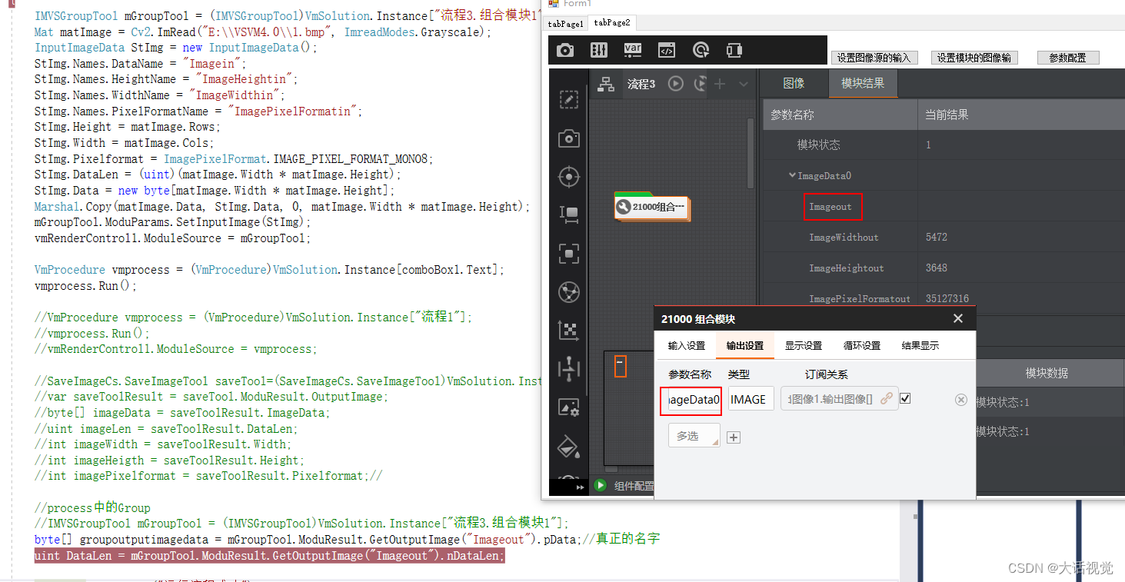Image resolution: width=1125 pixels, height=582 pixels.
Task: Select the recognition frame tool in sidebar
Action: tap(568, 254)
